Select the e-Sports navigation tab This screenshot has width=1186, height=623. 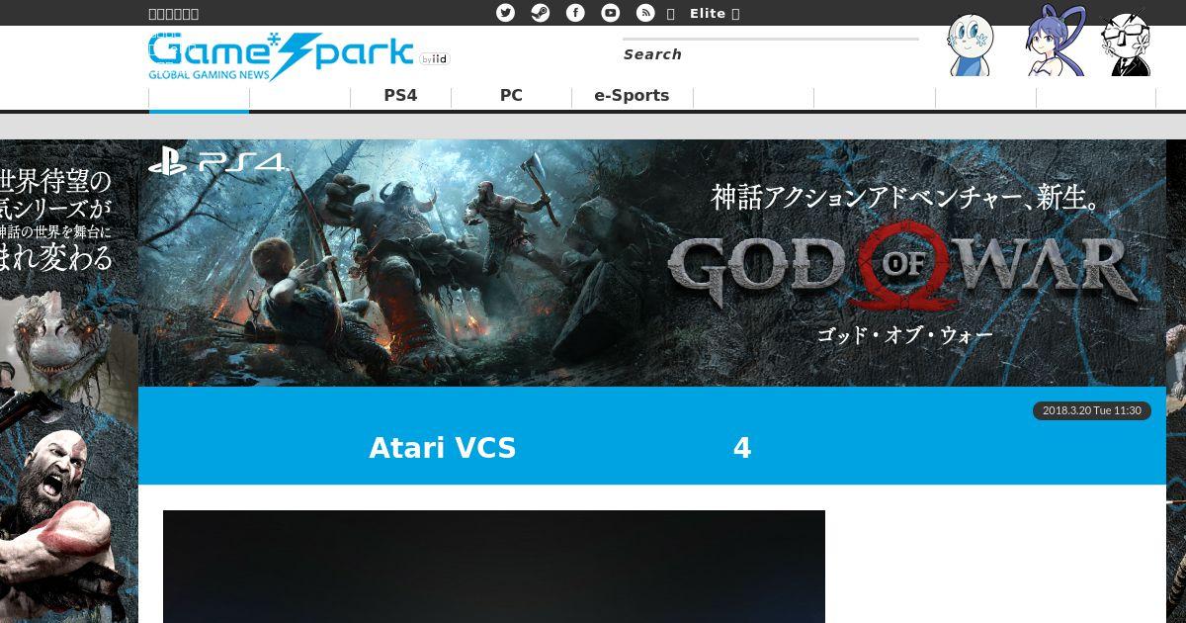pos(632,96)
